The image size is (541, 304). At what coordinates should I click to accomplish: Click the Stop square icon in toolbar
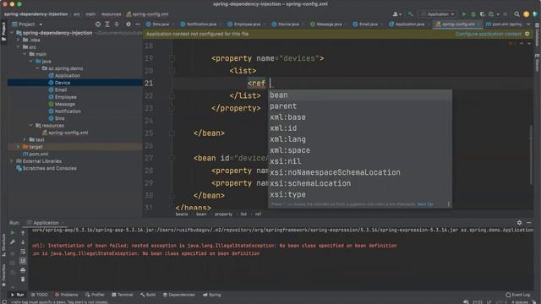505,14
